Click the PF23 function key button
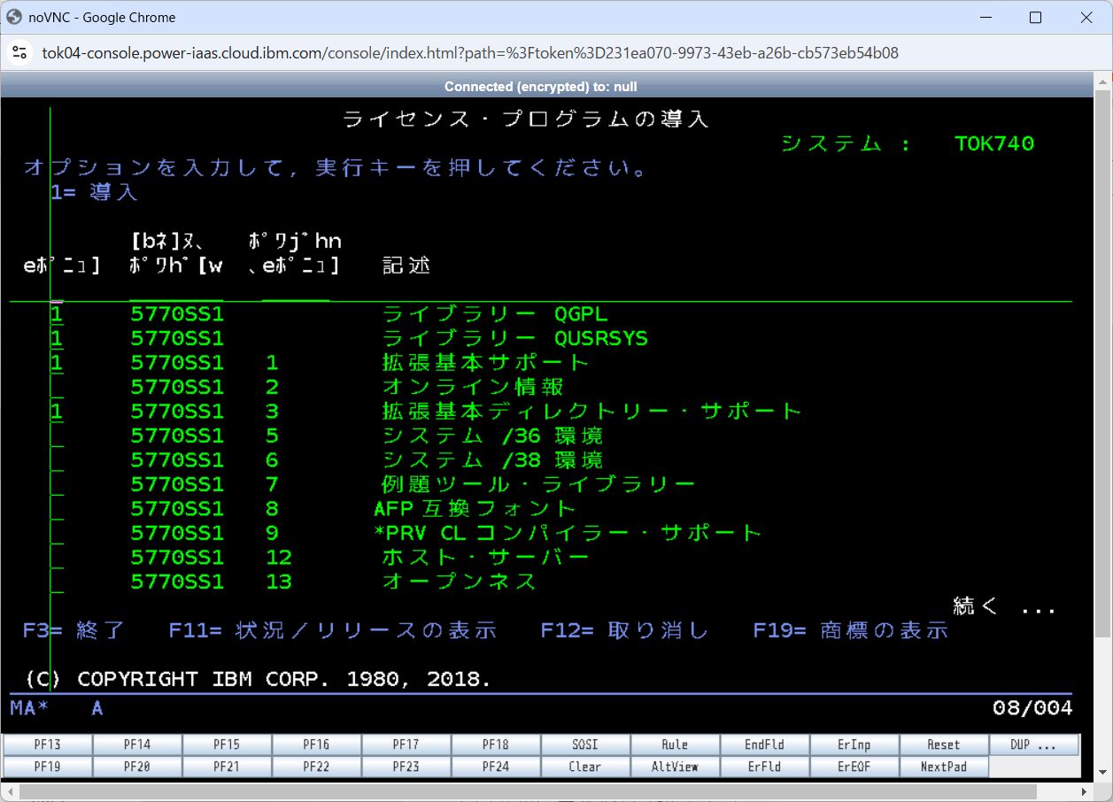Screen dimensions: 1113x802 (x=406, y=767)
